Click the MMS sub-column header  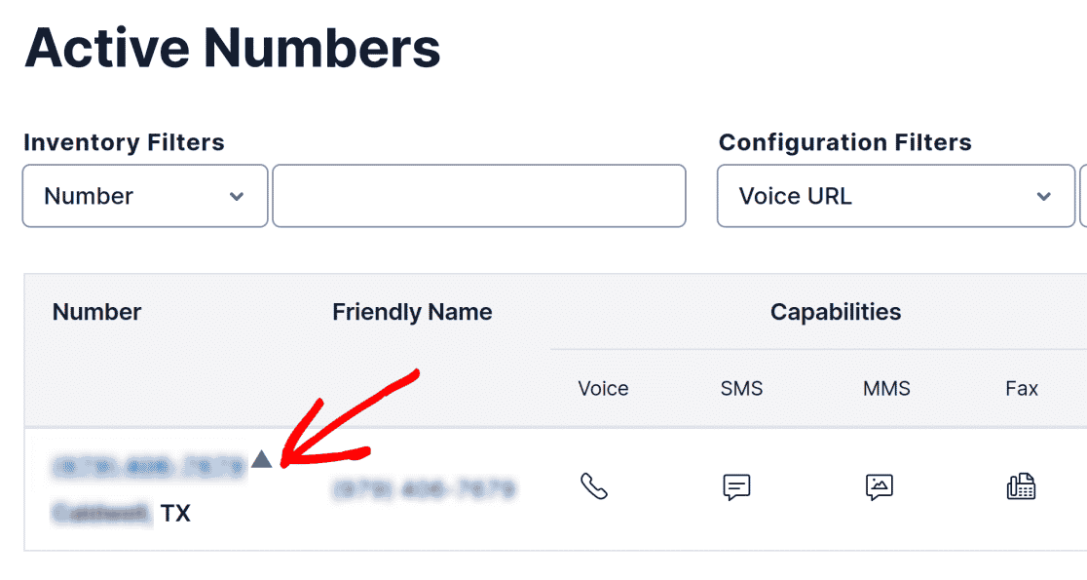[886, 388]
